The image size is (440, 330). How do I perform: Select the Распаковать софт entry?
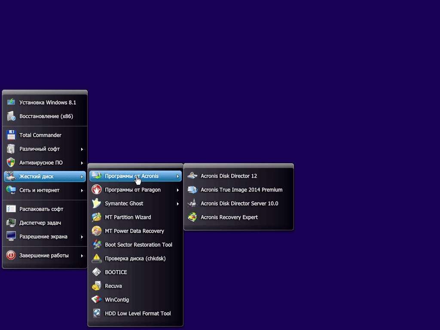(x=45, y=209)
